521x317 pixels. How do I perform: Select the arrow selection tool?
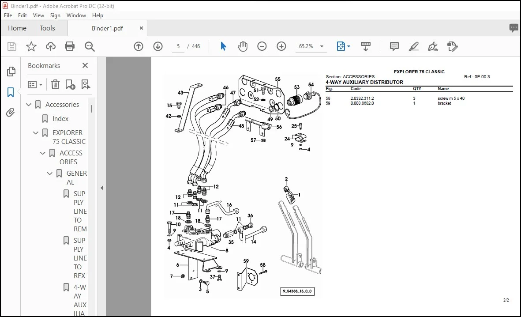[223, 46]
